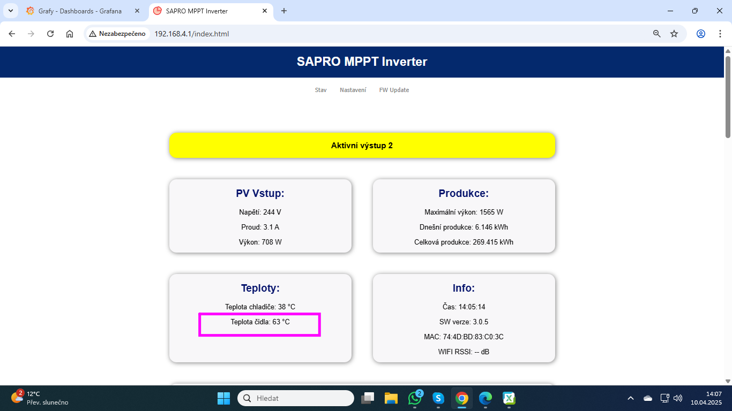Show hidden system tray icons
The height and width of the screenshot is (411, 732).
tap(631, 398)
